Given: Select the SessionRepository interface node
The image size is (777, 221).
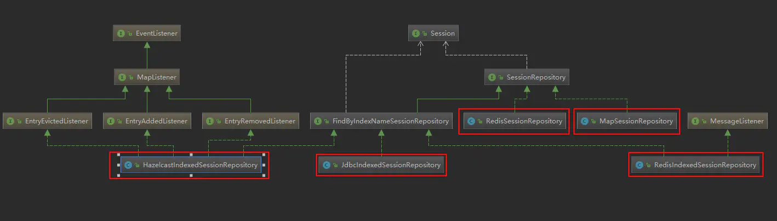Looking at the screenshot, I should click(527, 77).
